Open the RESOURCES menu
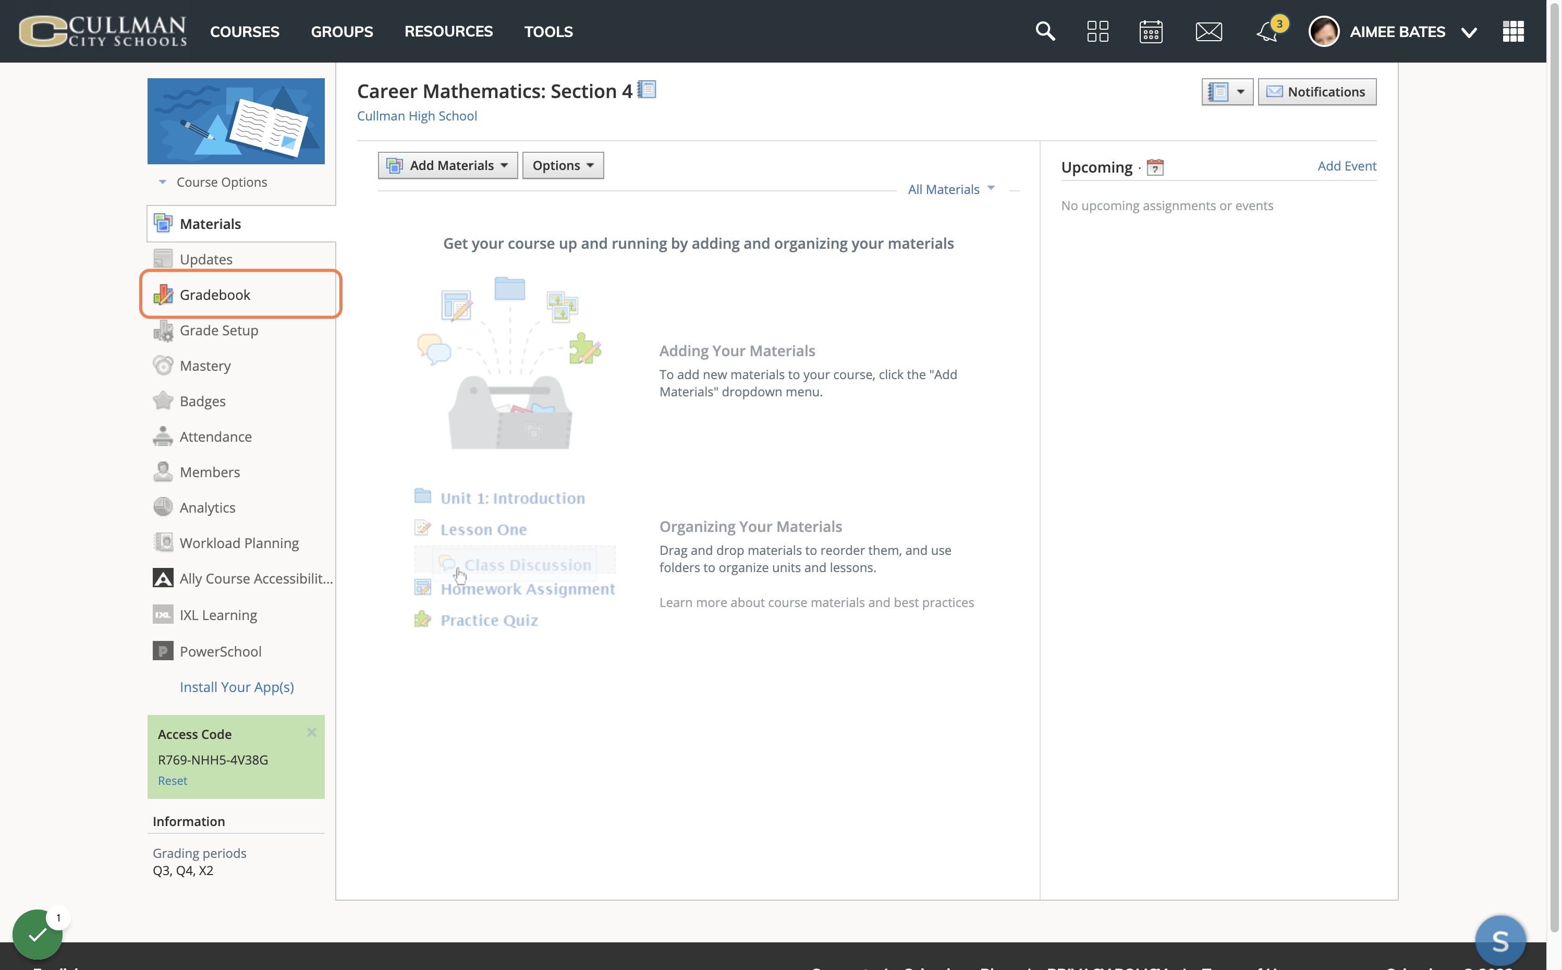The image size is (1562, 970). (x=448, y=31)
